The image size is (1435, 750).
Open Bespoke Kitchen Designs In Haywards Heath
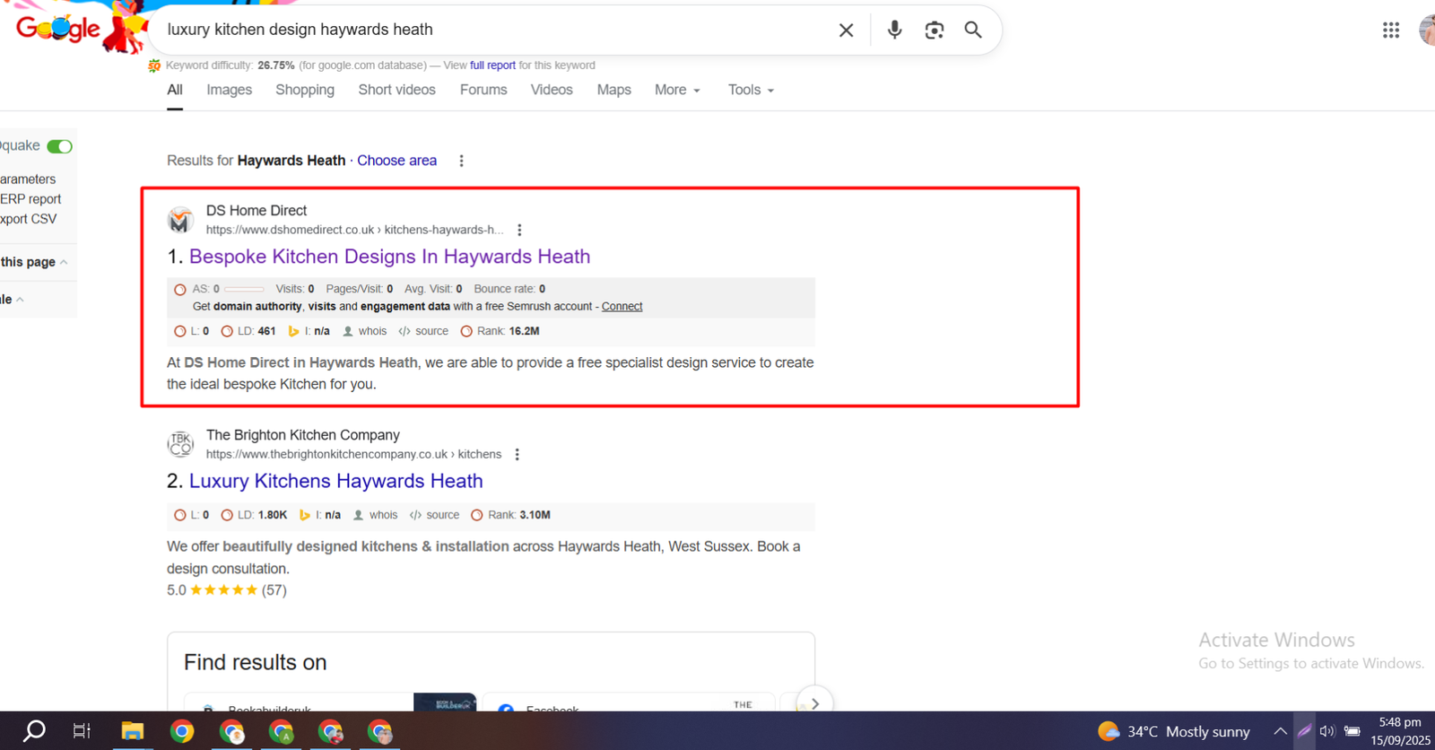[x=389, y=257]
